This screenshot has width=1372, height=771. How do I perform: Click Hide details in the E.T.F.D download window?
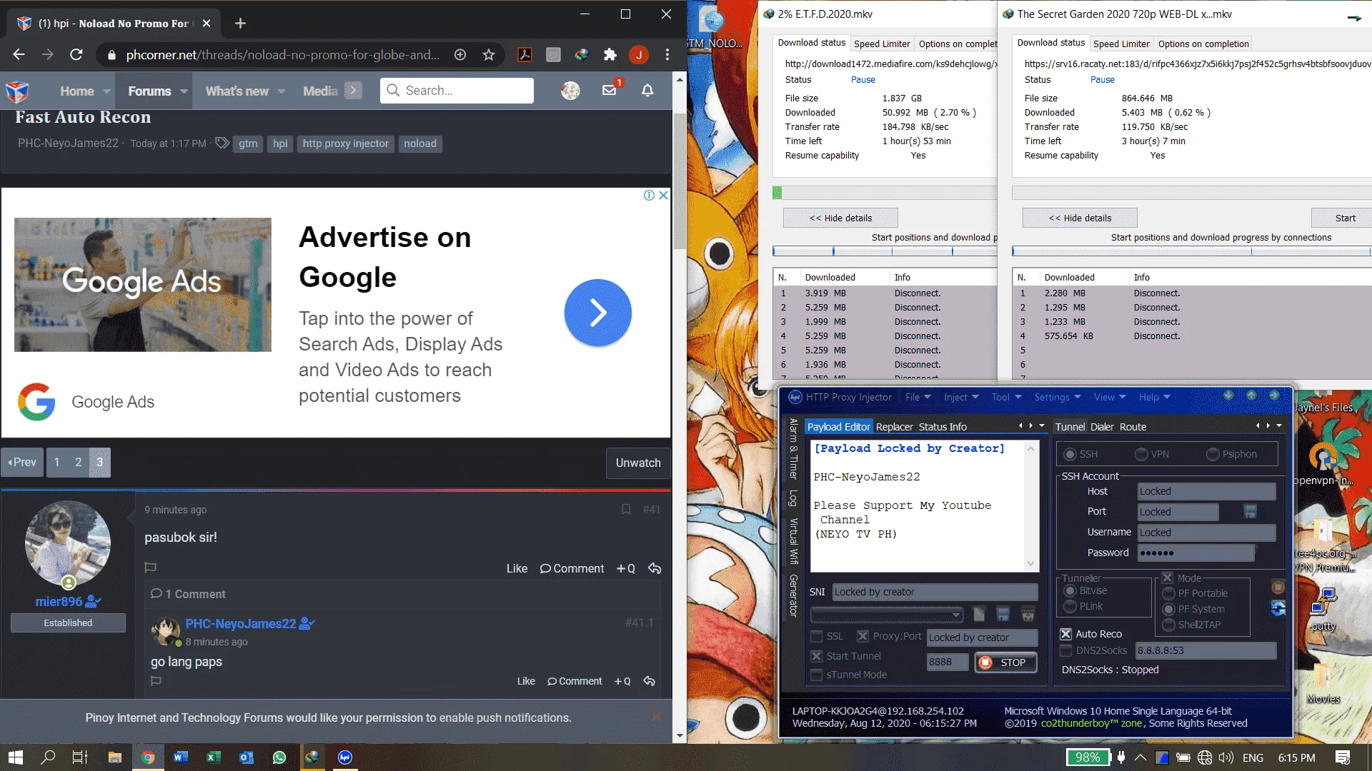840,218
